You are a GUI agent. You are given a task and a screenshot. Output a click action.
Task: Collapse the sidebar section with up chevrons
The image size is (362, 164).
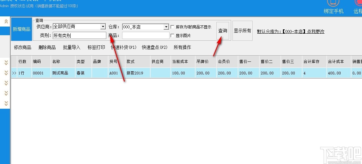tap(6, 21)
